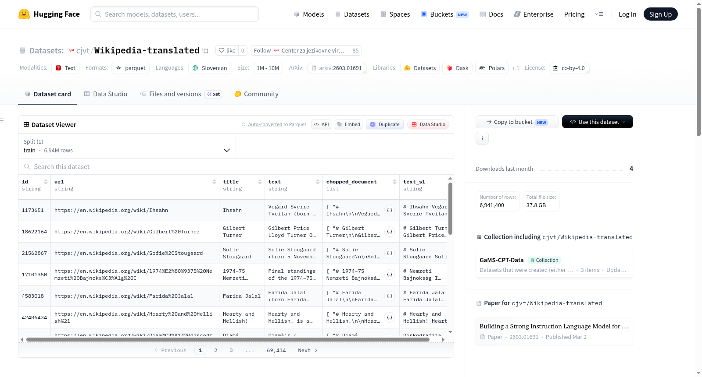Click the Log In link
The width and height of the screenshot is (702, 377).
(x=627, y=14)
